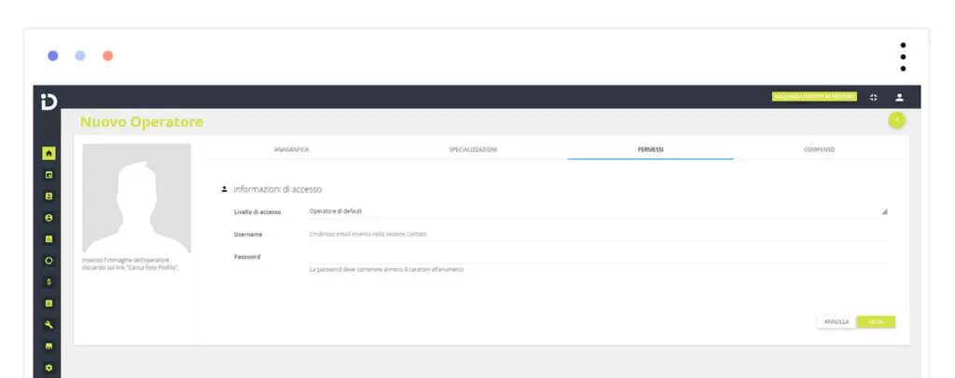Click the Annulla button

pos(837,321)
